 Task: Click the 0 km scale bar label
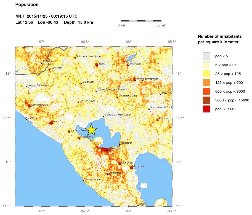point(121,25)
